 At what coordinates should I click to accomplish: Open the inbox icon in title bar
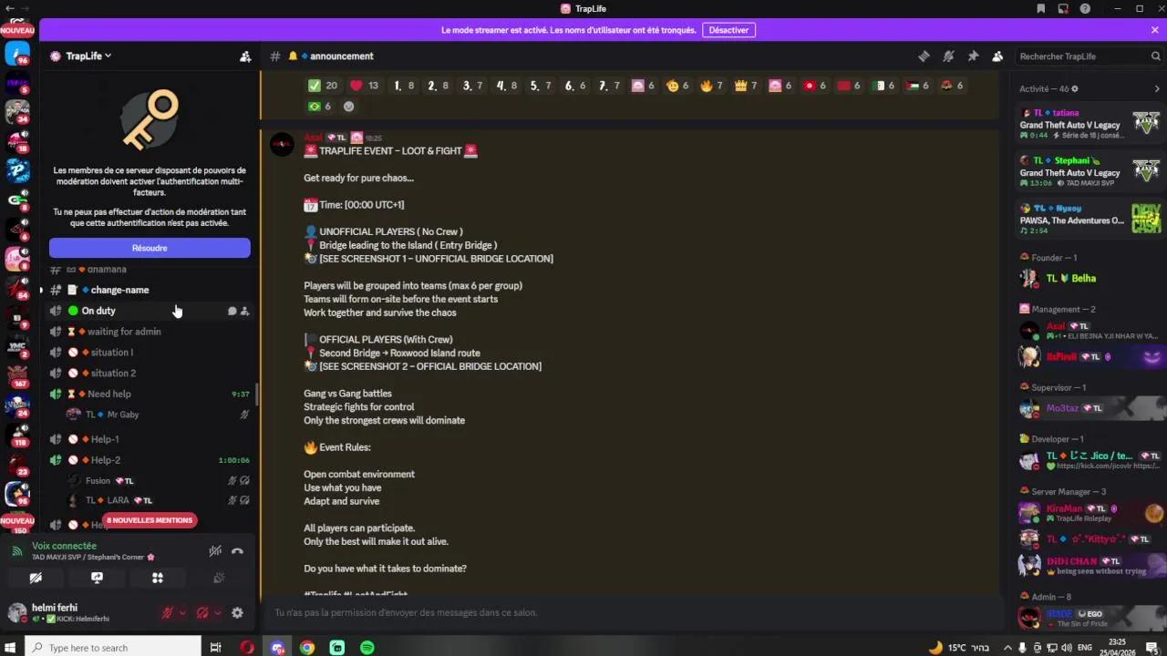[x=1062, y=9]
